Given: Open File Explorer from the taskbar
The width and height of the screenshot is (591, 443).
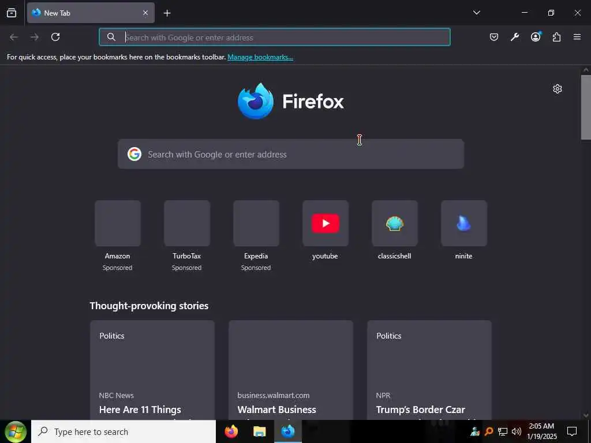Looking at the screenshot, I should click(259, 431).
